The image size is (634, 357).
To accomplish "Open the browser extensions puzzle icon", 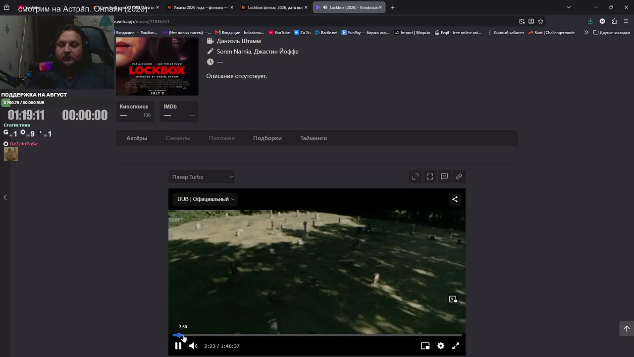I will coord(614,21).
